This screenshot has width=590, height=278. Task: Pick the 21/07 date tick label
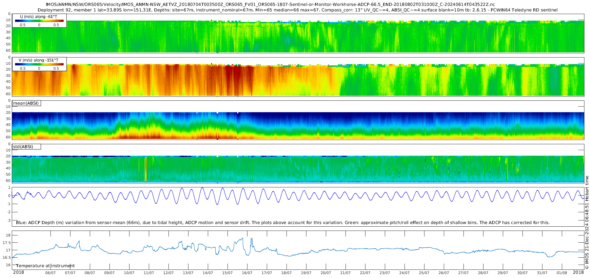(x=345, y=273)
